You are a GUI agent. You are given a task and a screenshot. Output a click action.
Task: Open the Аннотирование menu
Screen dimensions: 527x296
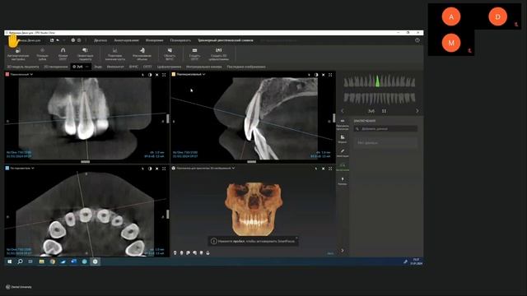point(126,40)
